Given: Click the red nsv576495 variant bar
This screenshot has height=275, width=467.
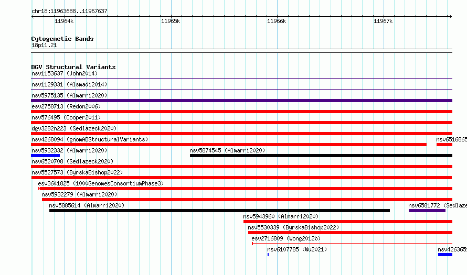Looking at the screenshot, I should 241,123.
